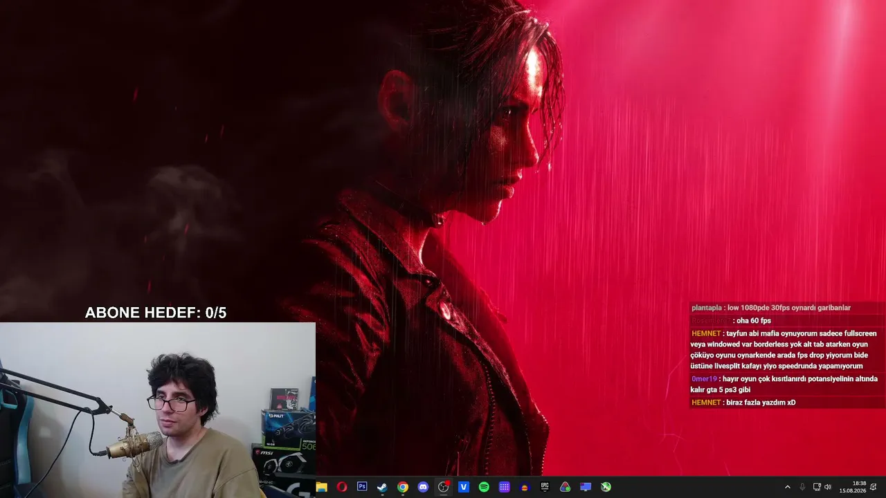
Task: Click the 0mer19 username in chat
Action: [704, 379]
